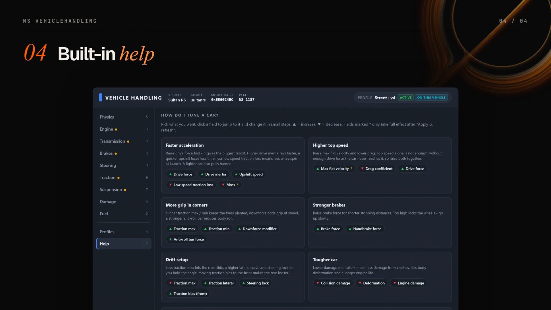Viewport: 551px width, 310px height.
Task: Jump to the Anti-roll bar force field
Action: (x=187, y=239)
